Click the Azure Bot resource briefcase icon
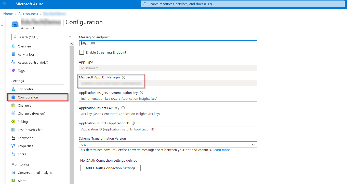The image size is (347, 184). point(15,24)
